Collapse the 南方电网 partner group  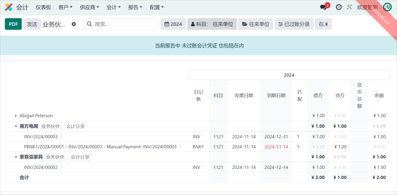[16, 126]
